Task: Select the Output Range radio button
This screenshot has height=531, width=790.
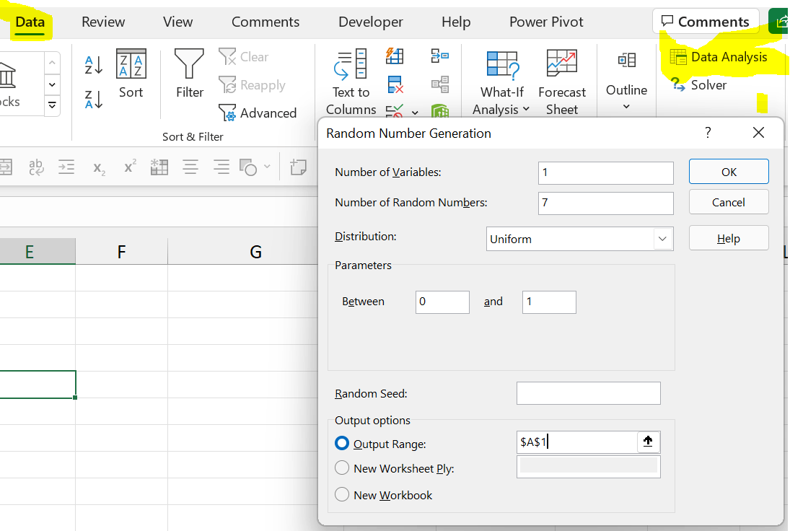Action: [343, 444]
